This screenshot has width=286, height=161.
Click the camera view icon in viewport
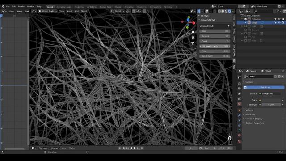pyautogui.click(x=193, y=43)
